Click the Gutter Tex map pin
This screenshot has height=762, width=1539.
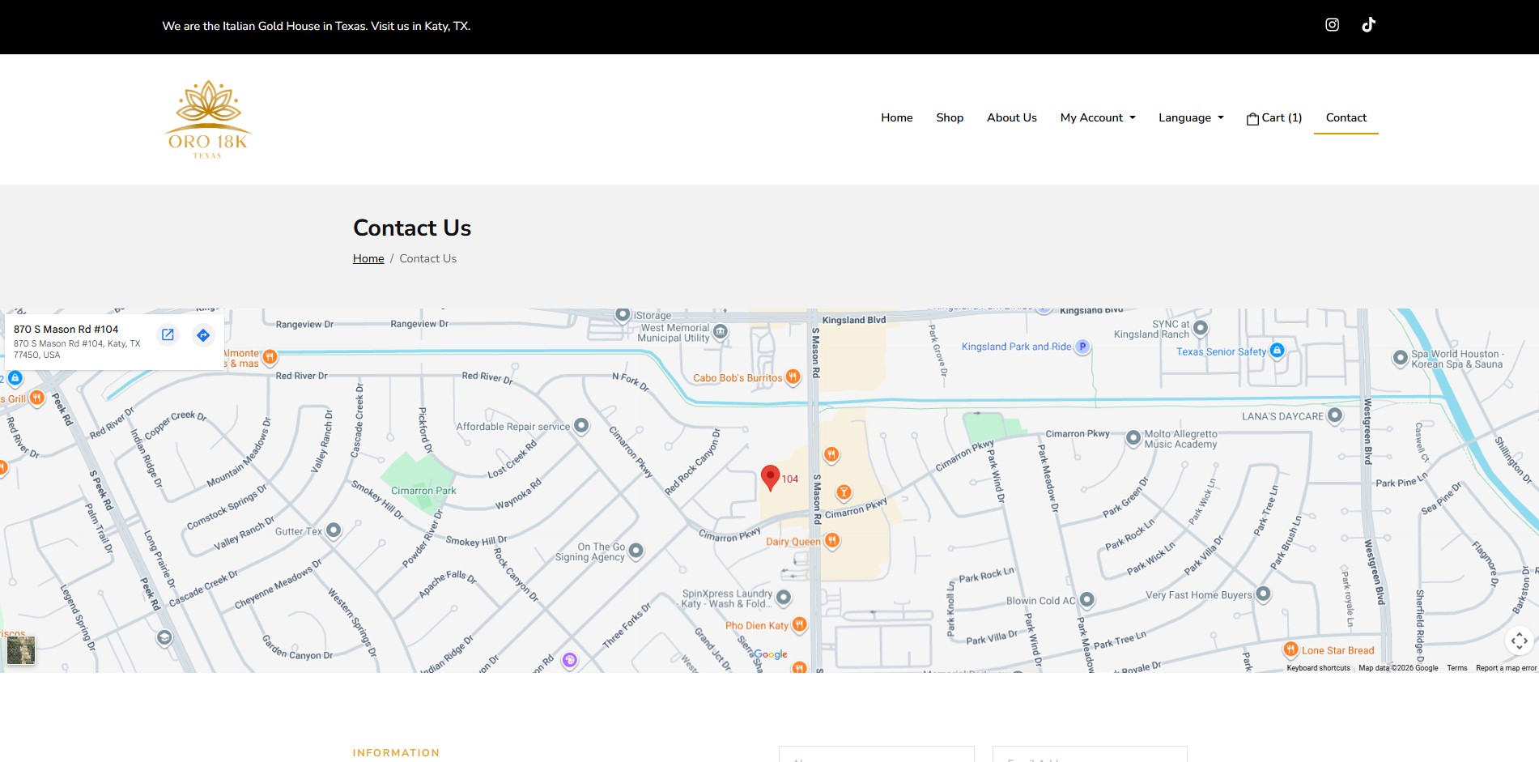coord(334,530)
